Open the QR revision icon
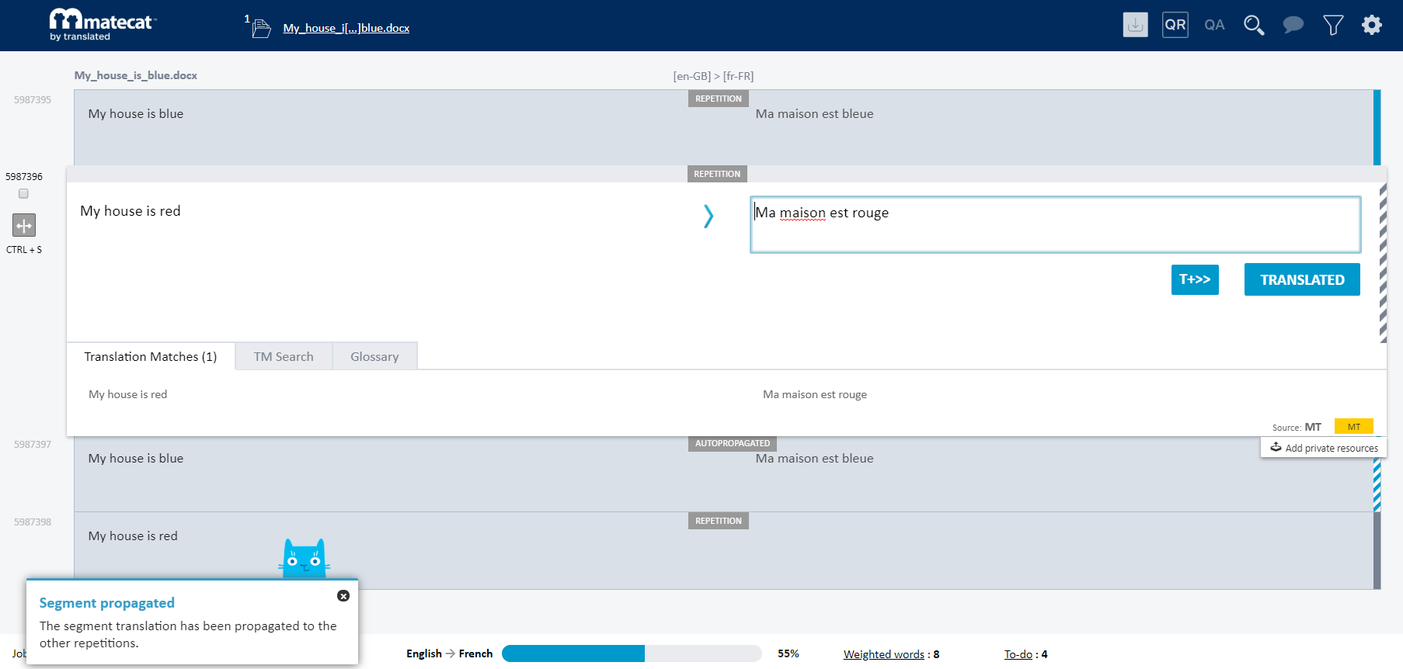 click(1175, 25)
